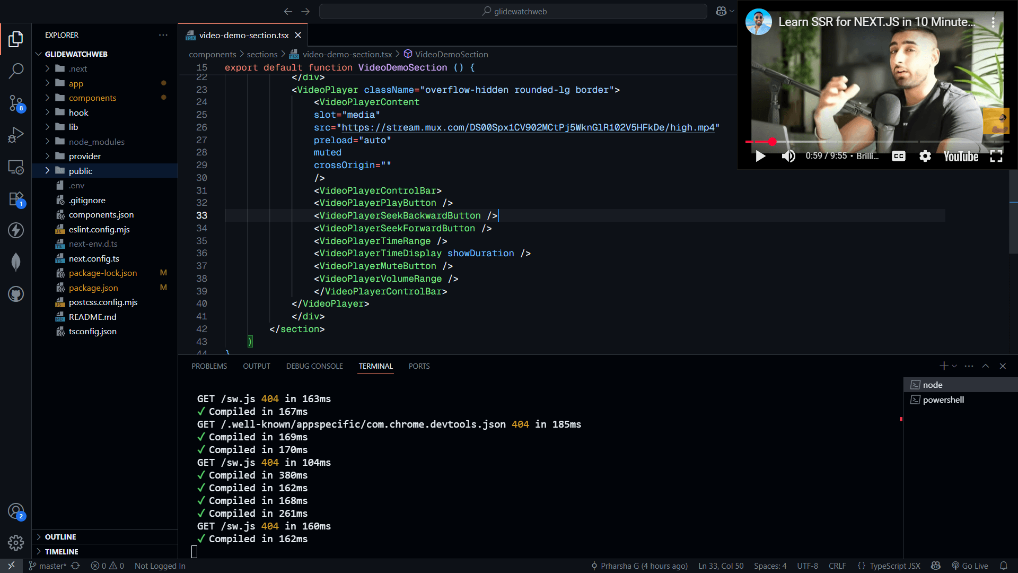This screenshot has width=1018, height=573.
Task: Open the new terminal launch profile dropdown
Action: coord(954,366)
